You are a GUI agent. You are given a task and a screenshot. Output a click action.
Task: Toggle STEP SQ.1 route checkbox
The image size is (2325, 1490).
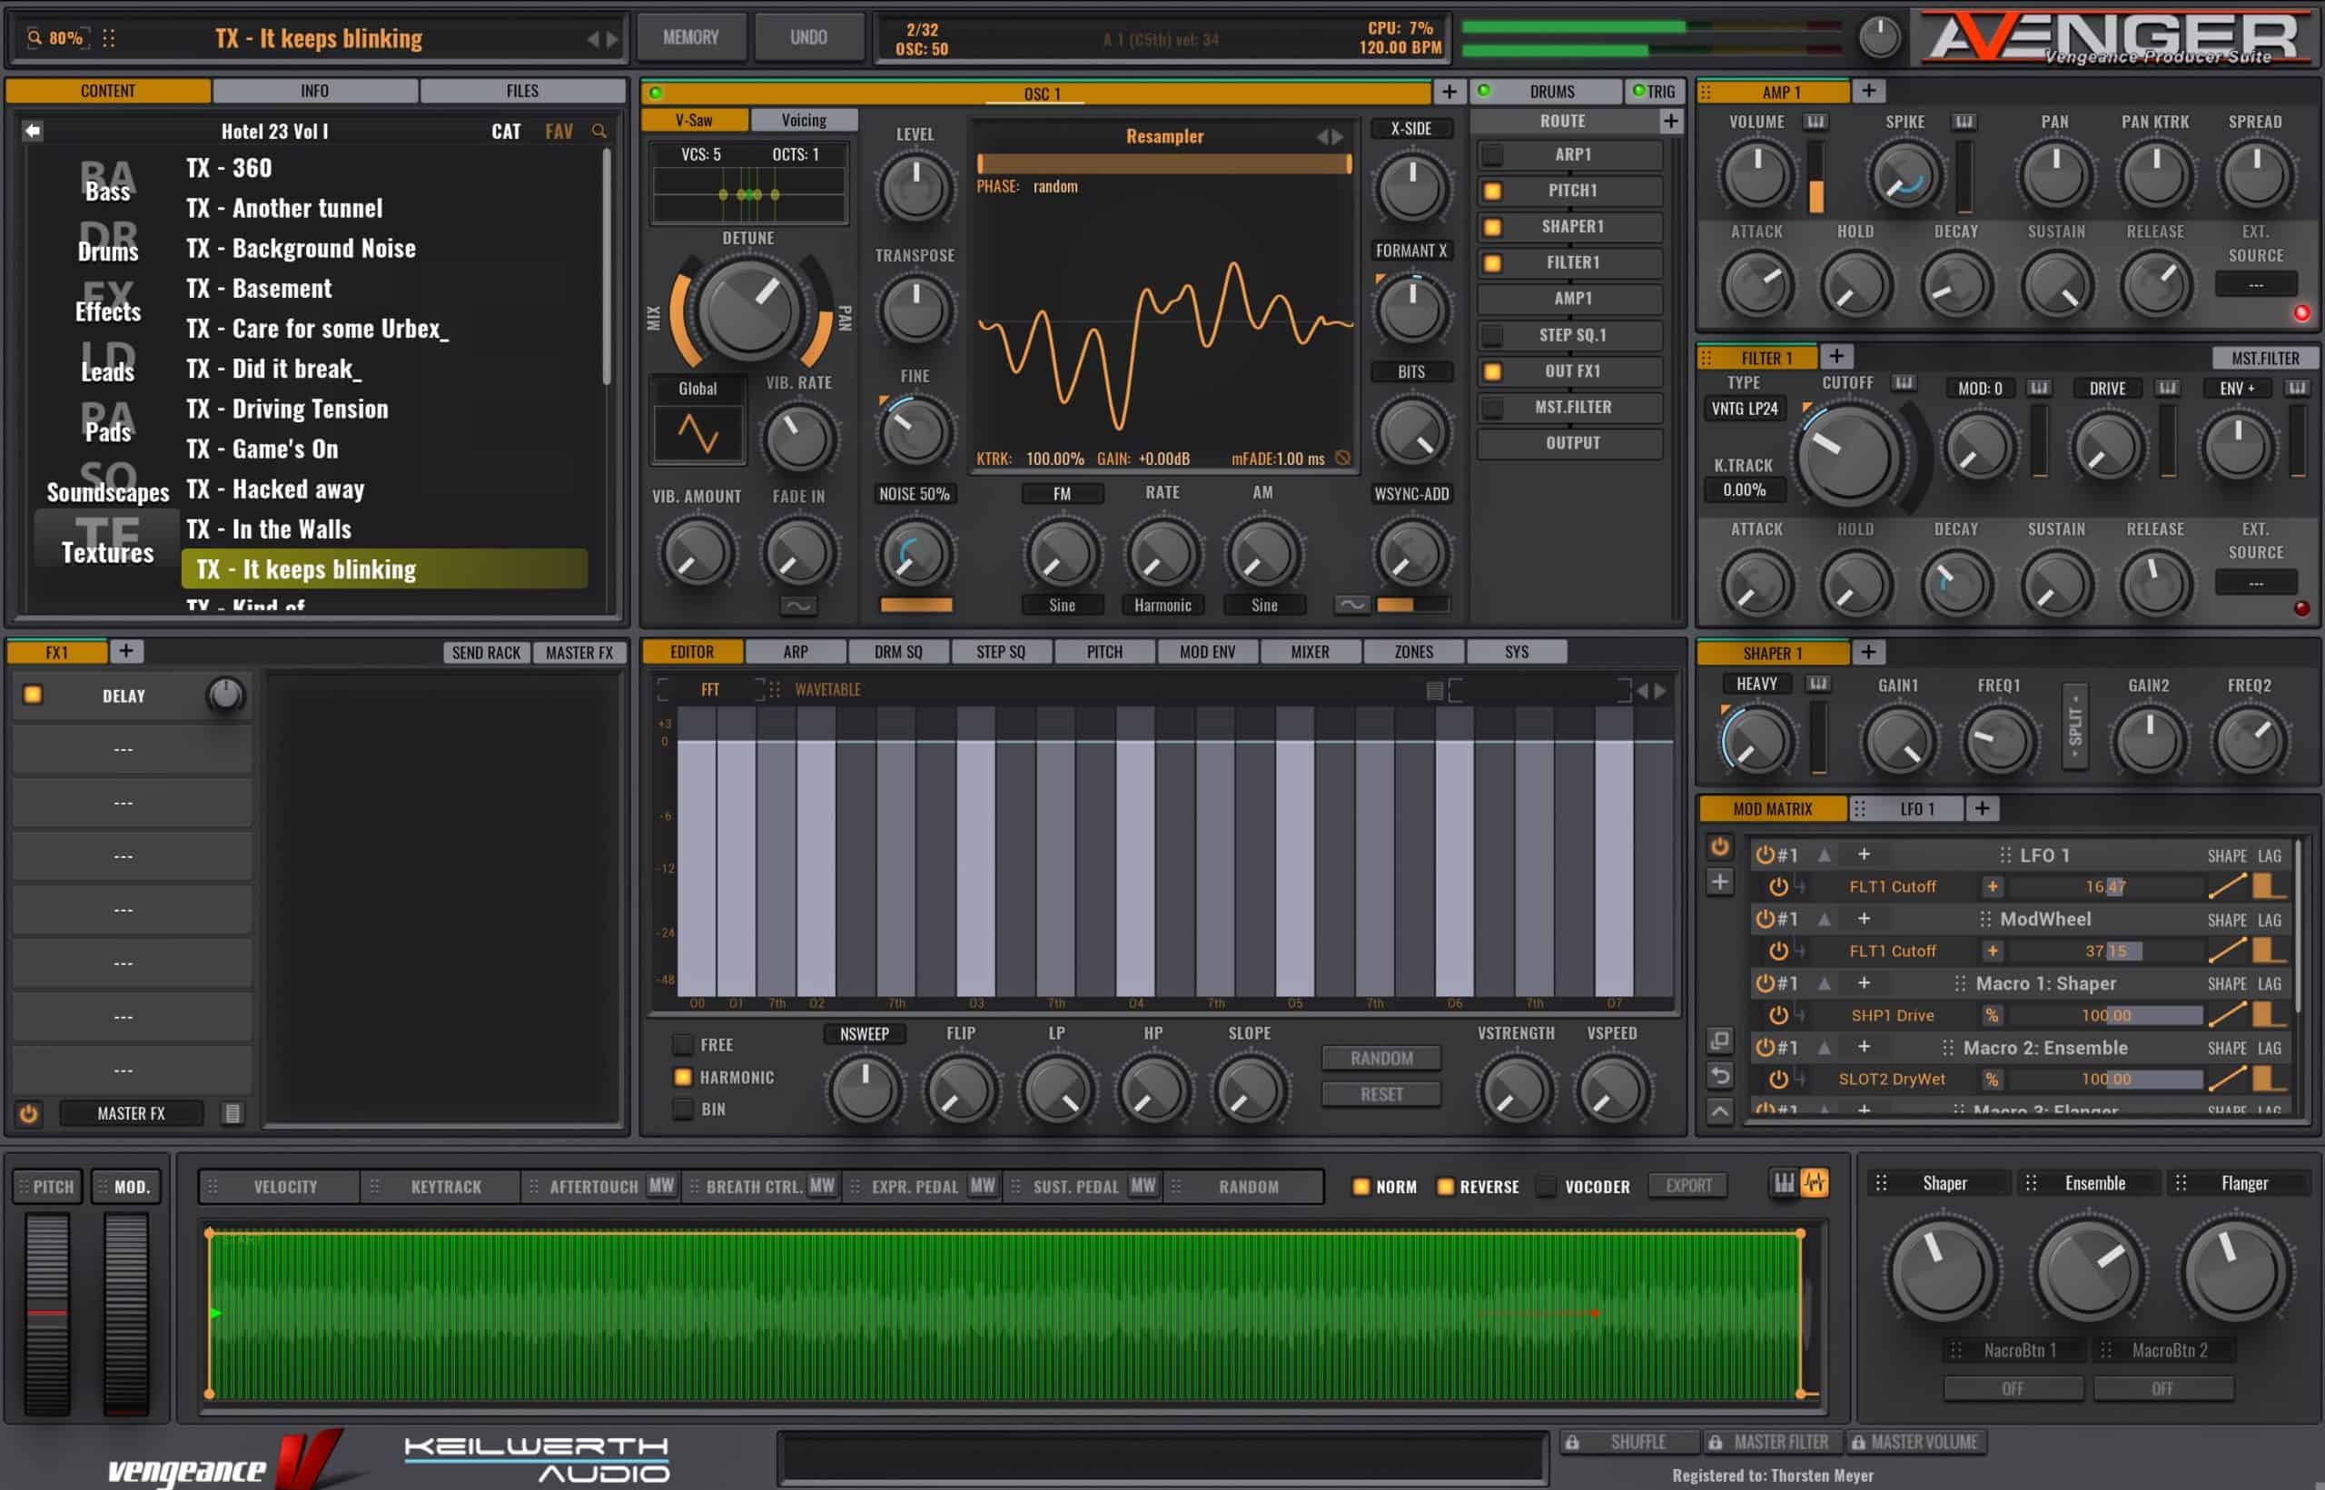[x=1493, y=336]
